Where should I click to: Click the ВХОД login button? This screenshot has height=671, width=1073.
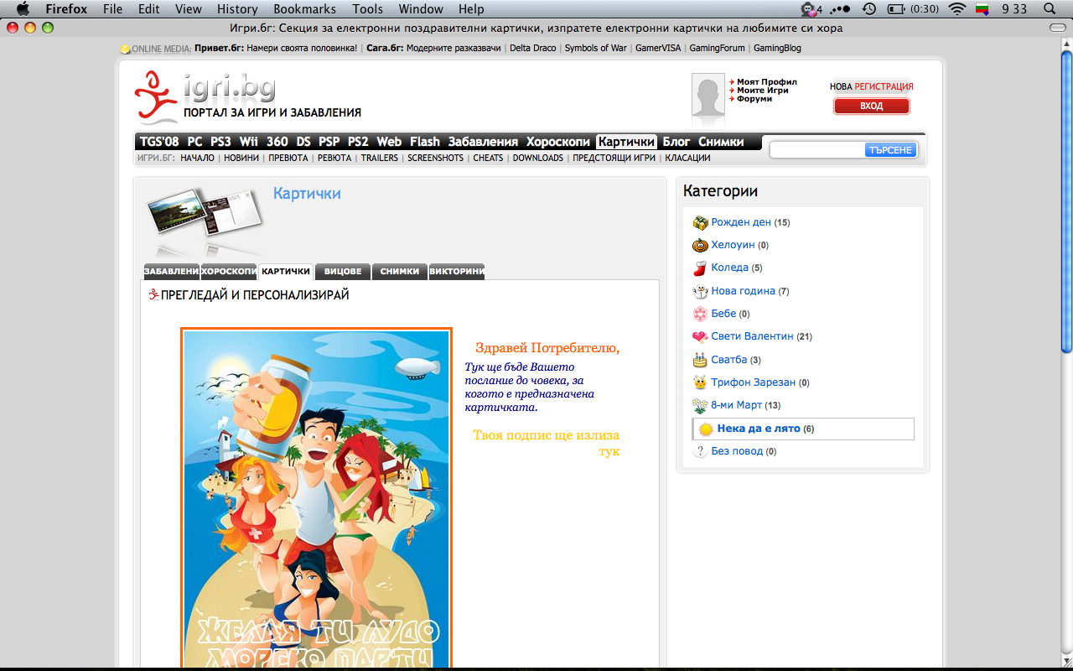(x=871, y=107)
